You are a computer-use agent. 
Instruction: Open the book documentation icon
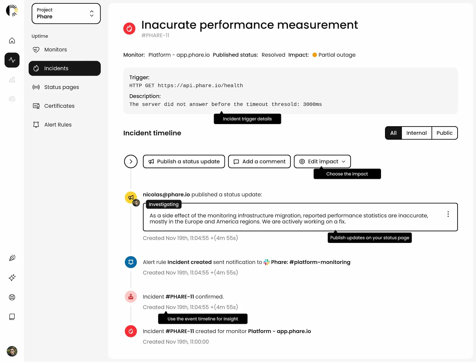(12, 317)
